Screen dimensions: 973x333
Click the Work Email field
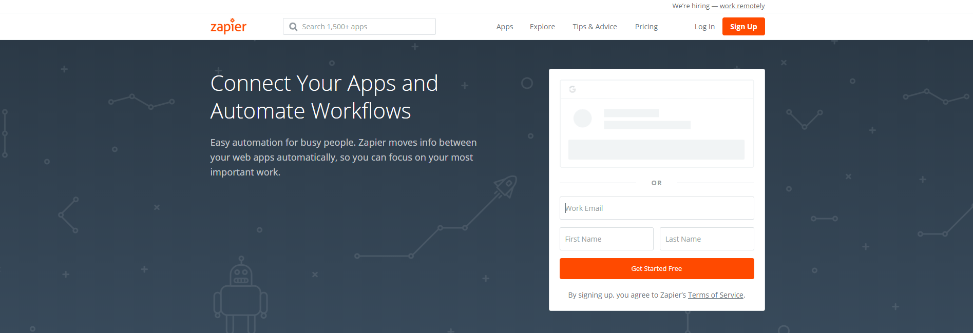point(657,208)
